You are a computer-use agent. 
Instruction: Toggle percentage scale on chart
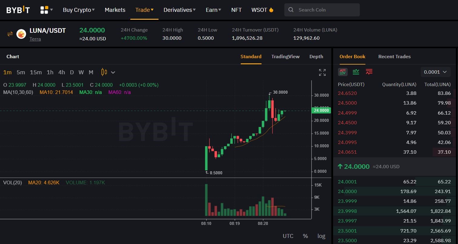(x=306, y=236)
